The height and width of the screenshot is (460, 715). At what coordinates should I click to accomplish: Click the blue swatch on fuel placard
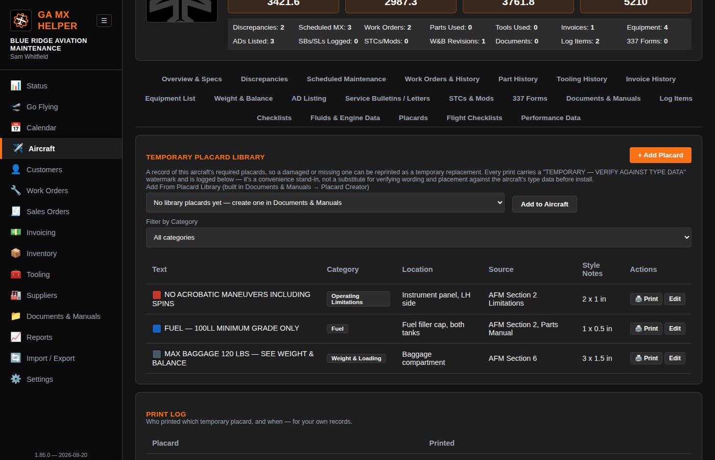coord(157,329)
